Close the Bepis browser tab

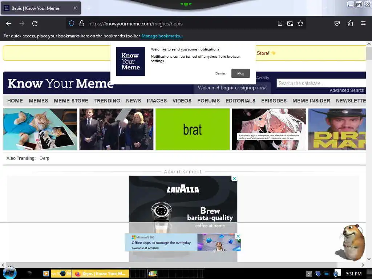75,8
